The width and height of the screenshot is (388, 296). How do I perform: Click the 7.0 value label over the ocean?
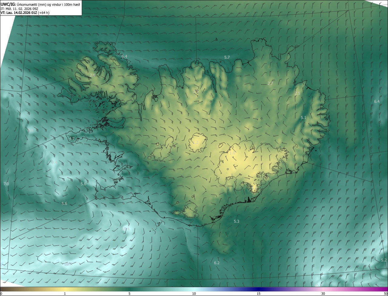[x=6, y=184]
